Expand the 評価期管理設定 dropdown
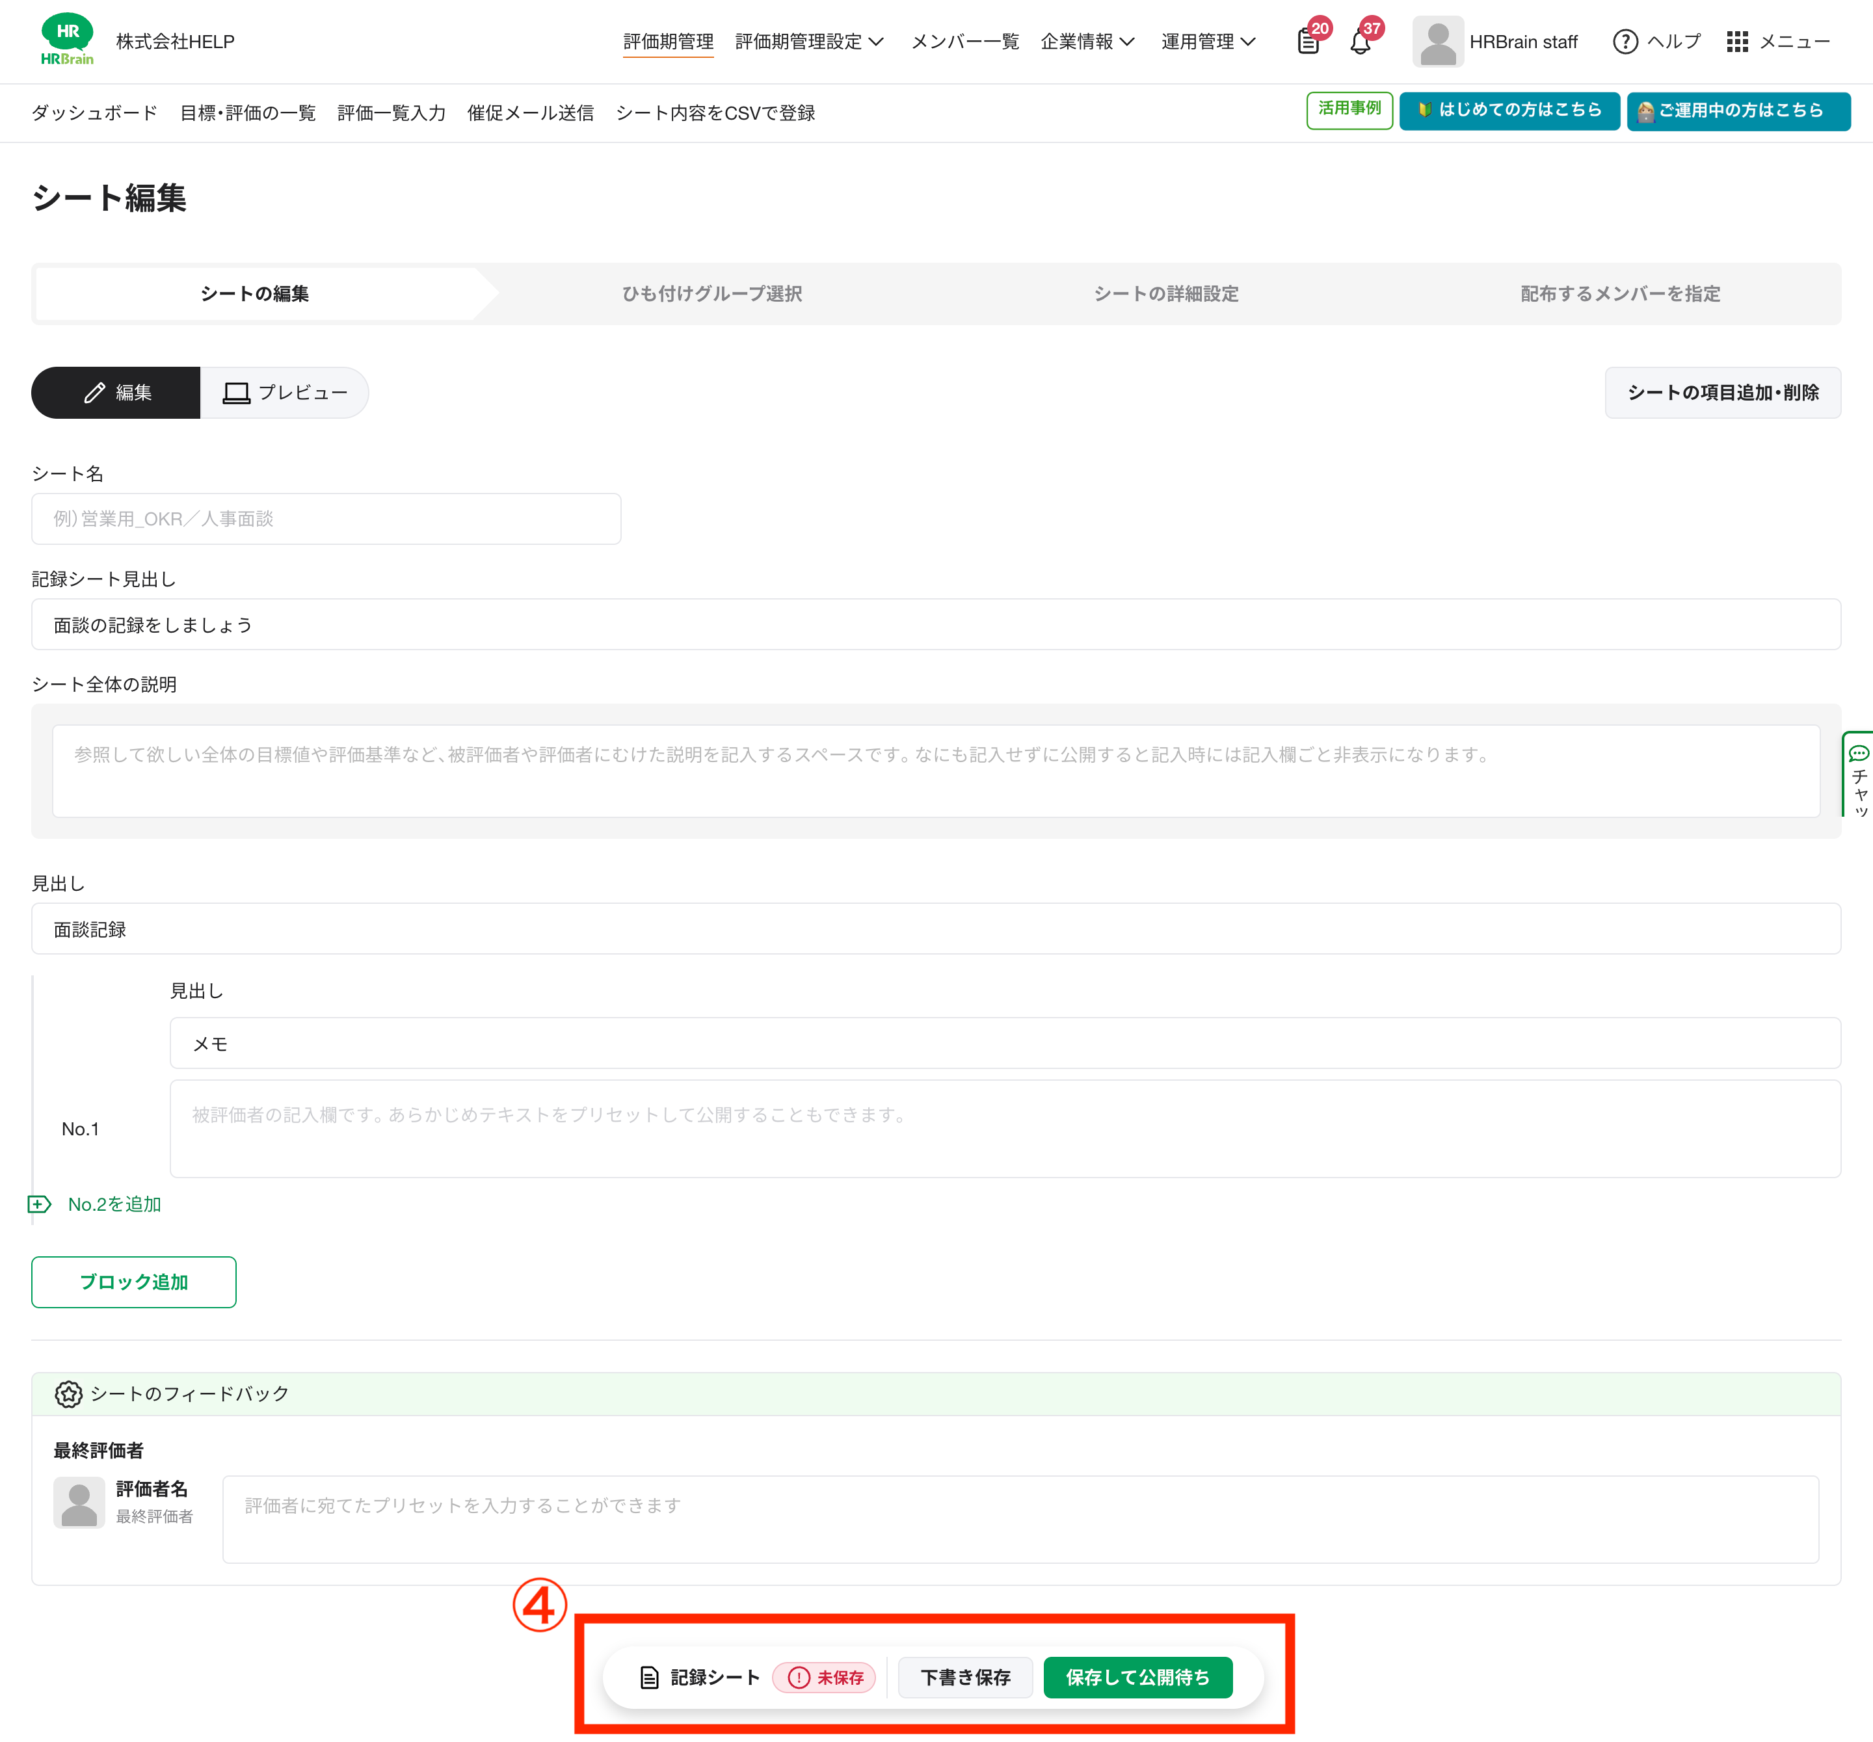 coord(808,42)
